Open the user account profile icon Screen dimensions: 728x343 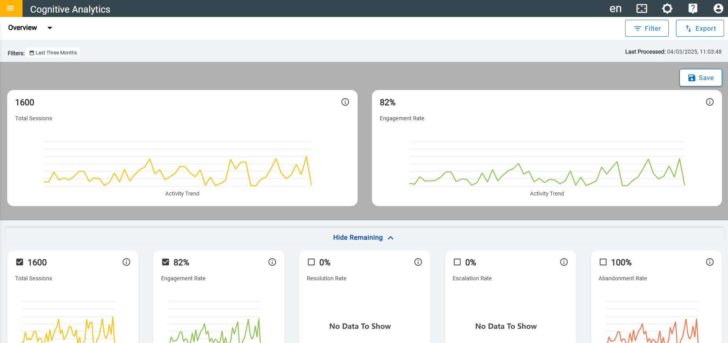(718, 8)
